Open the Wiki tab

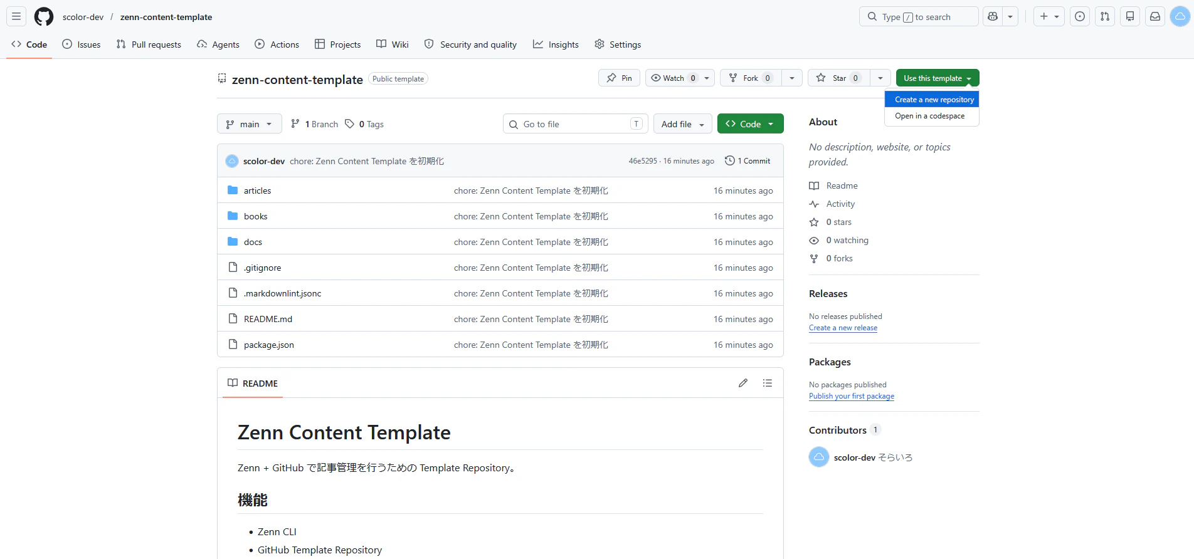pos(393,44)
